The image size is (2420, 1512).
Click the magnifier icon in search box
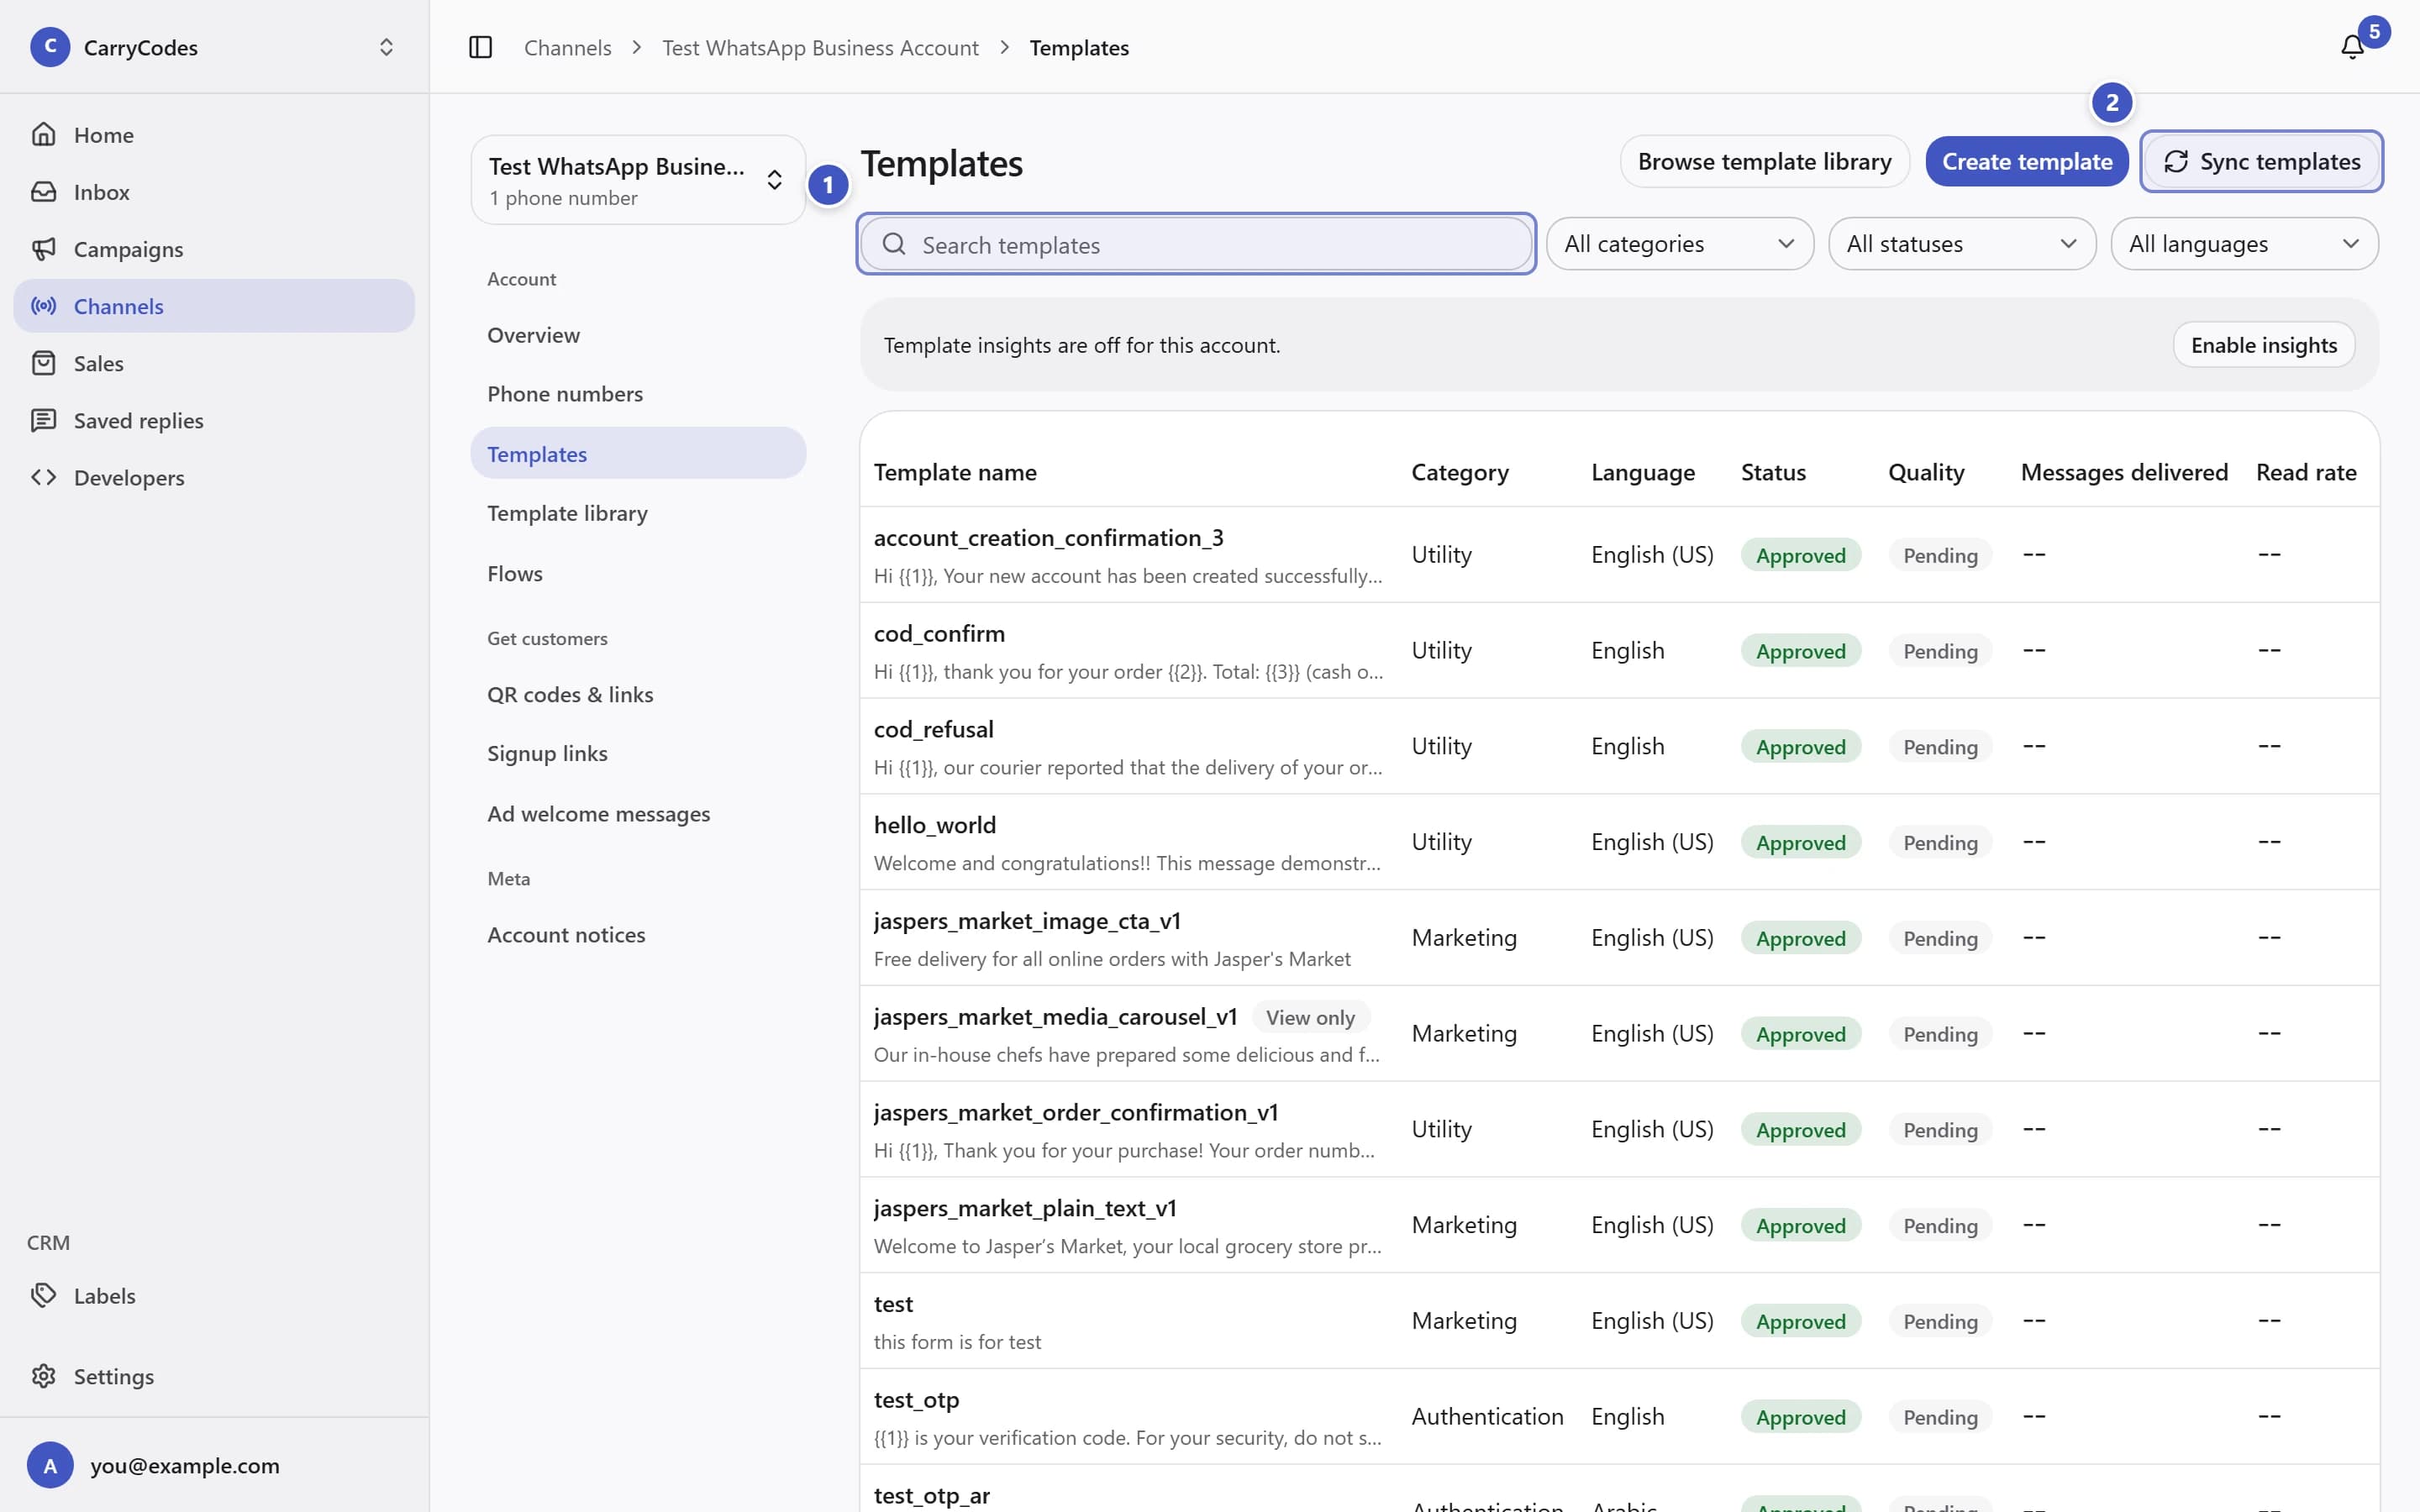click(894, 244)
